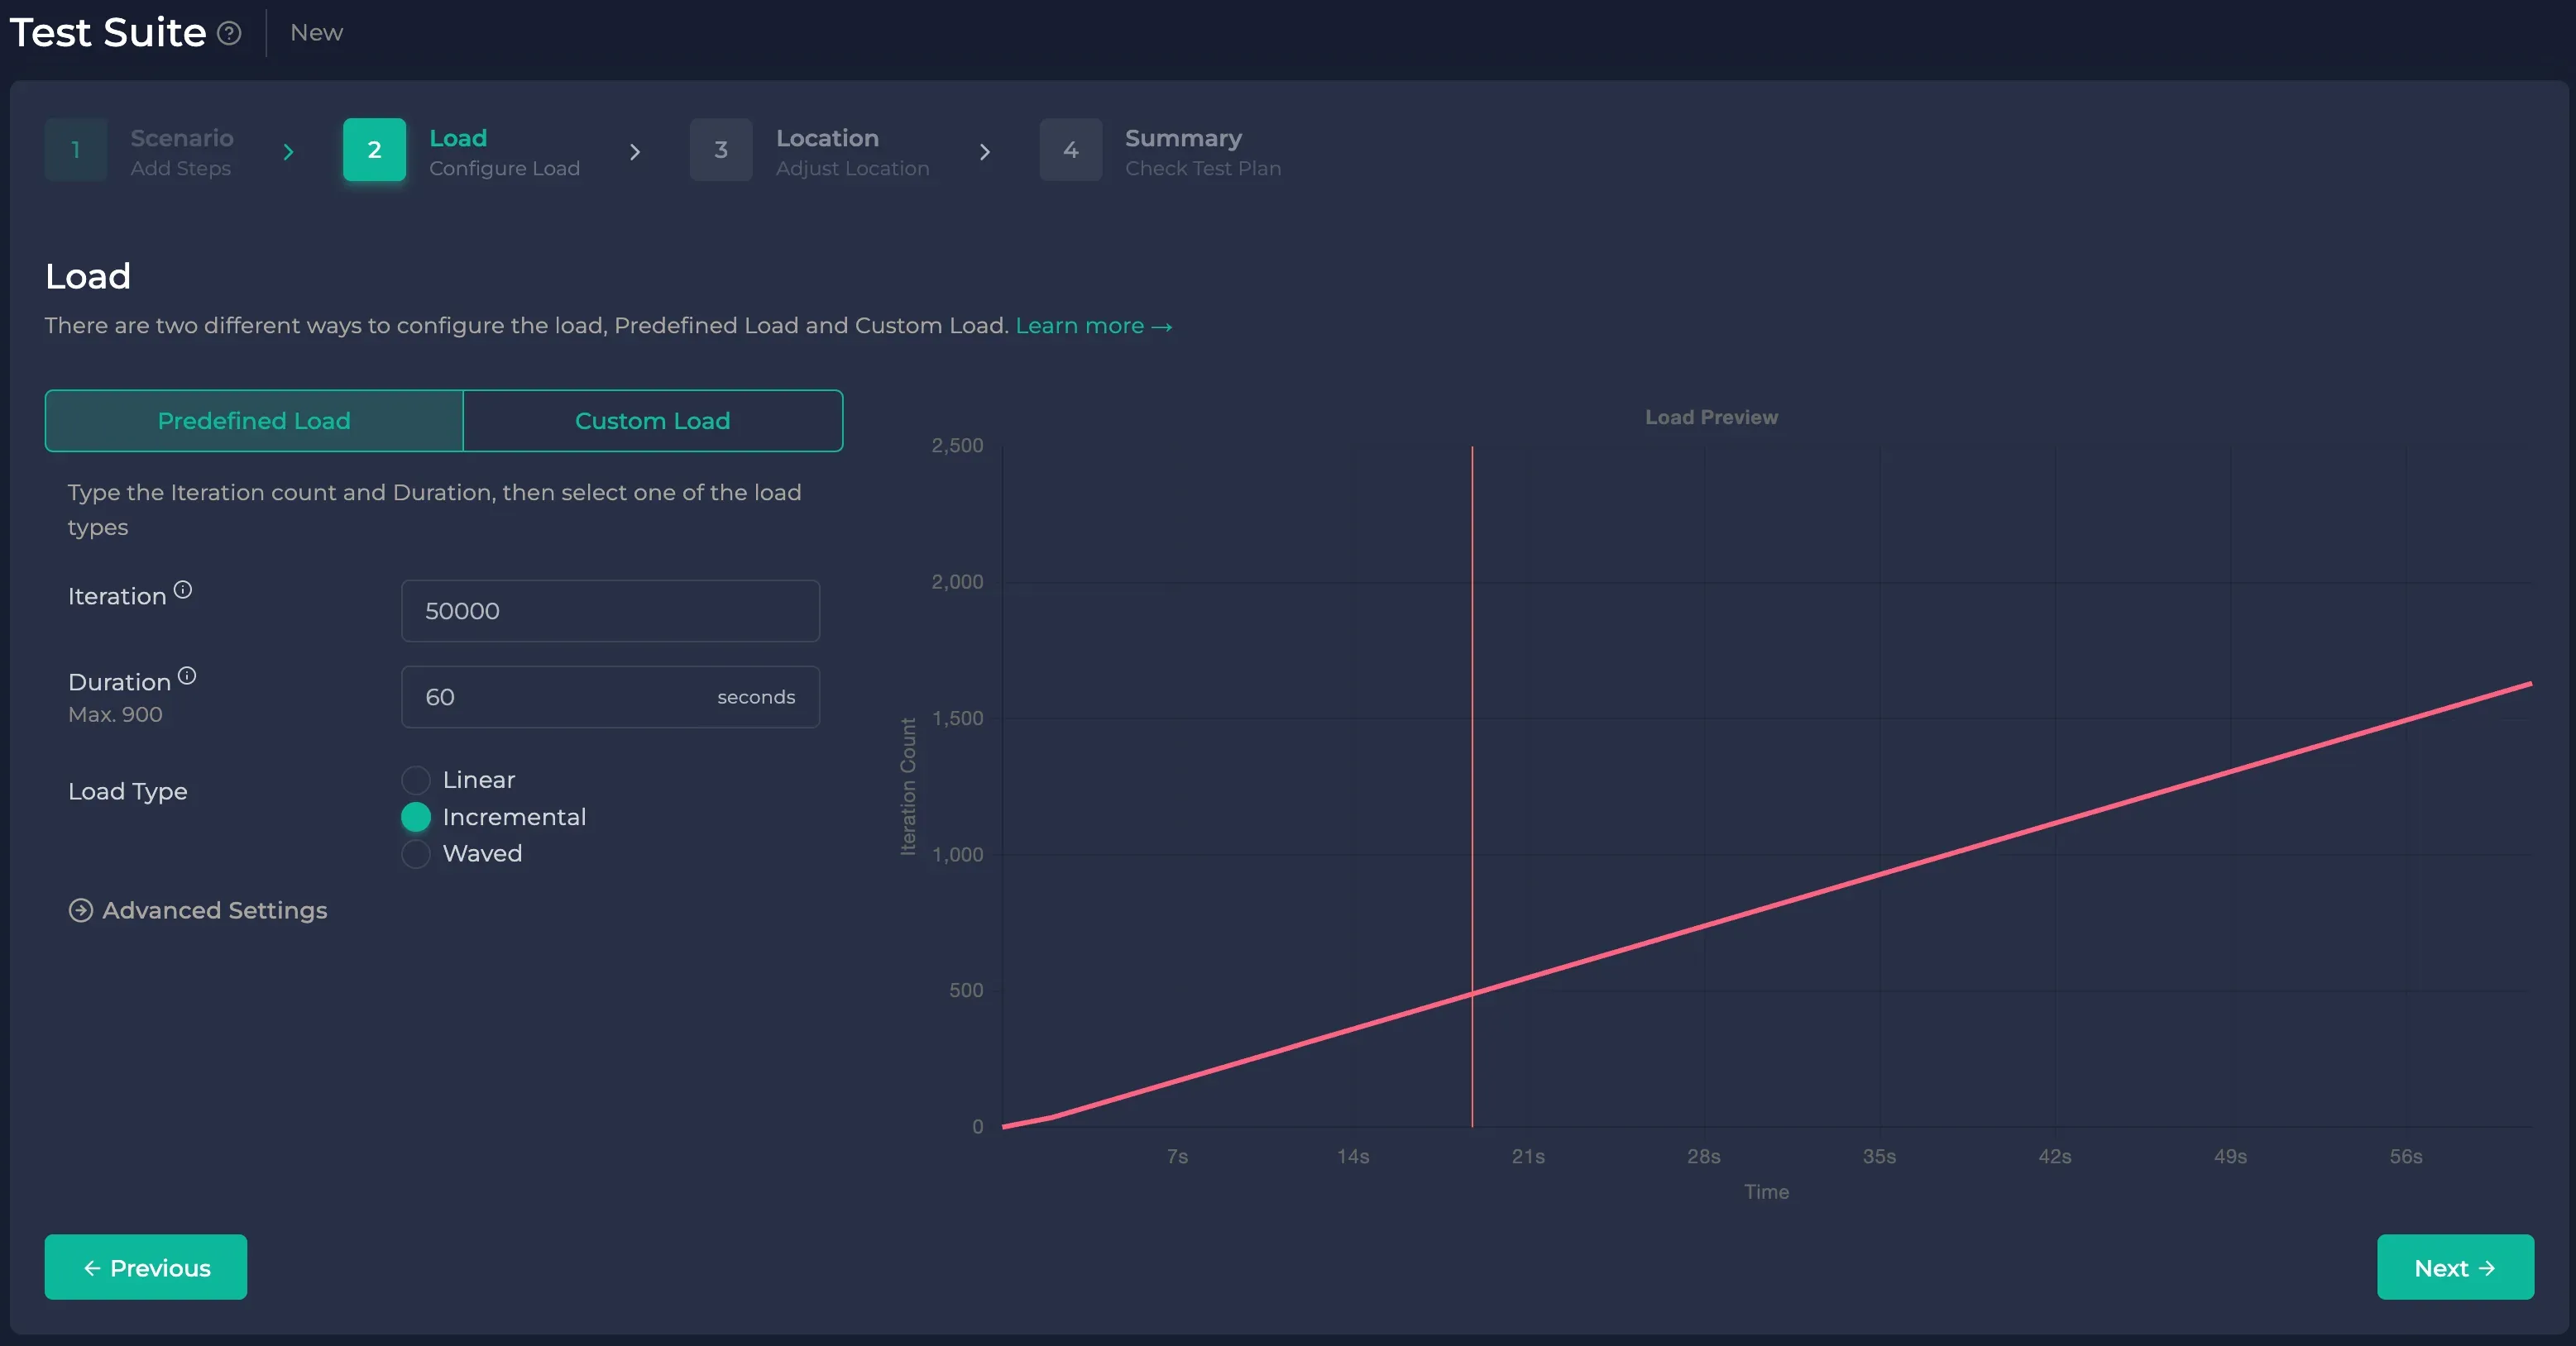This screenshot has width=2576, height=1346.
Task: Go back with Previous button
Action: [146, 1267]
